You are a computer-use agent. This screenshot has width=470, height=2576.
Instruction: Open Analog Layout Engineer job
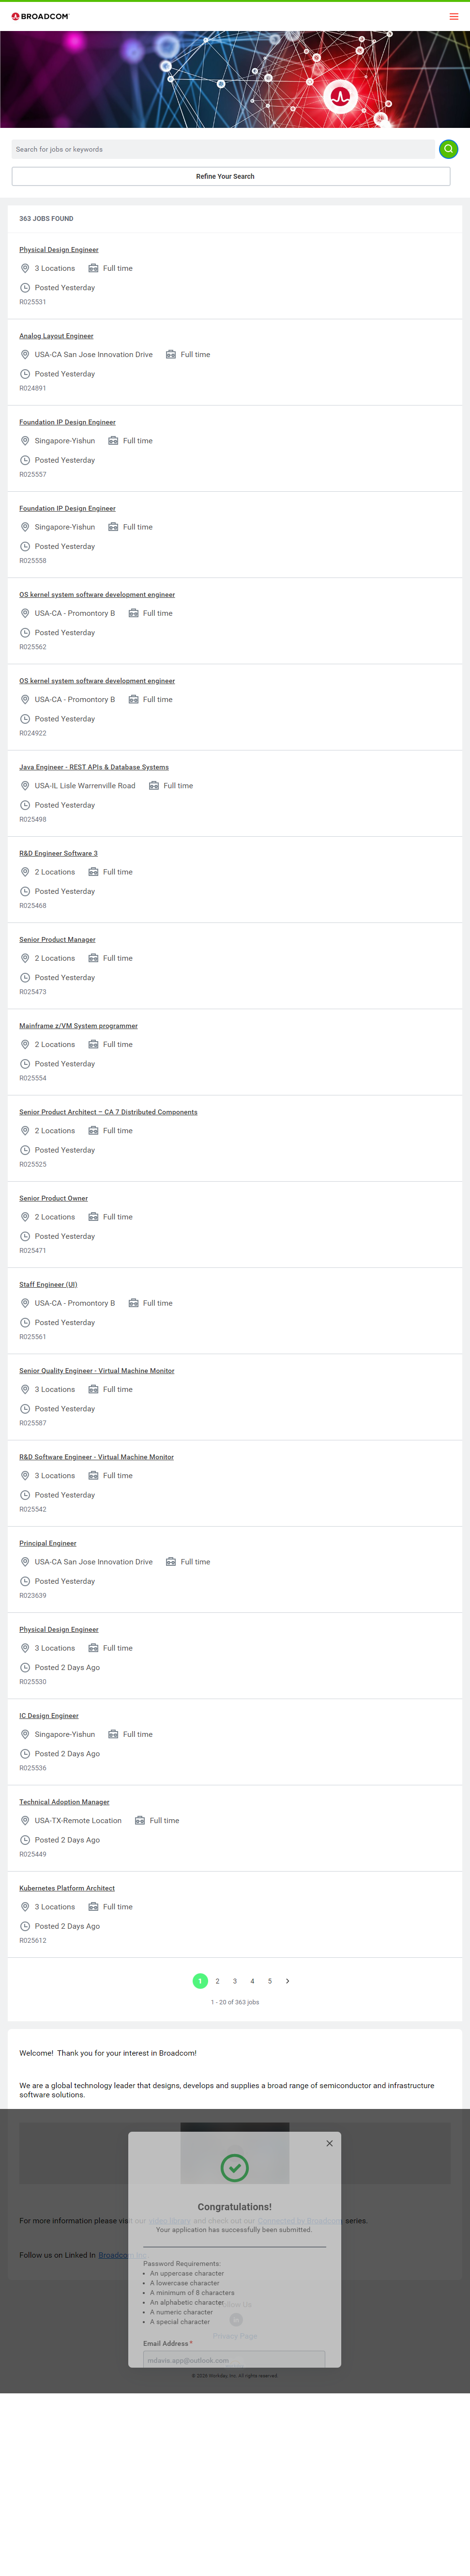point(56,336)
